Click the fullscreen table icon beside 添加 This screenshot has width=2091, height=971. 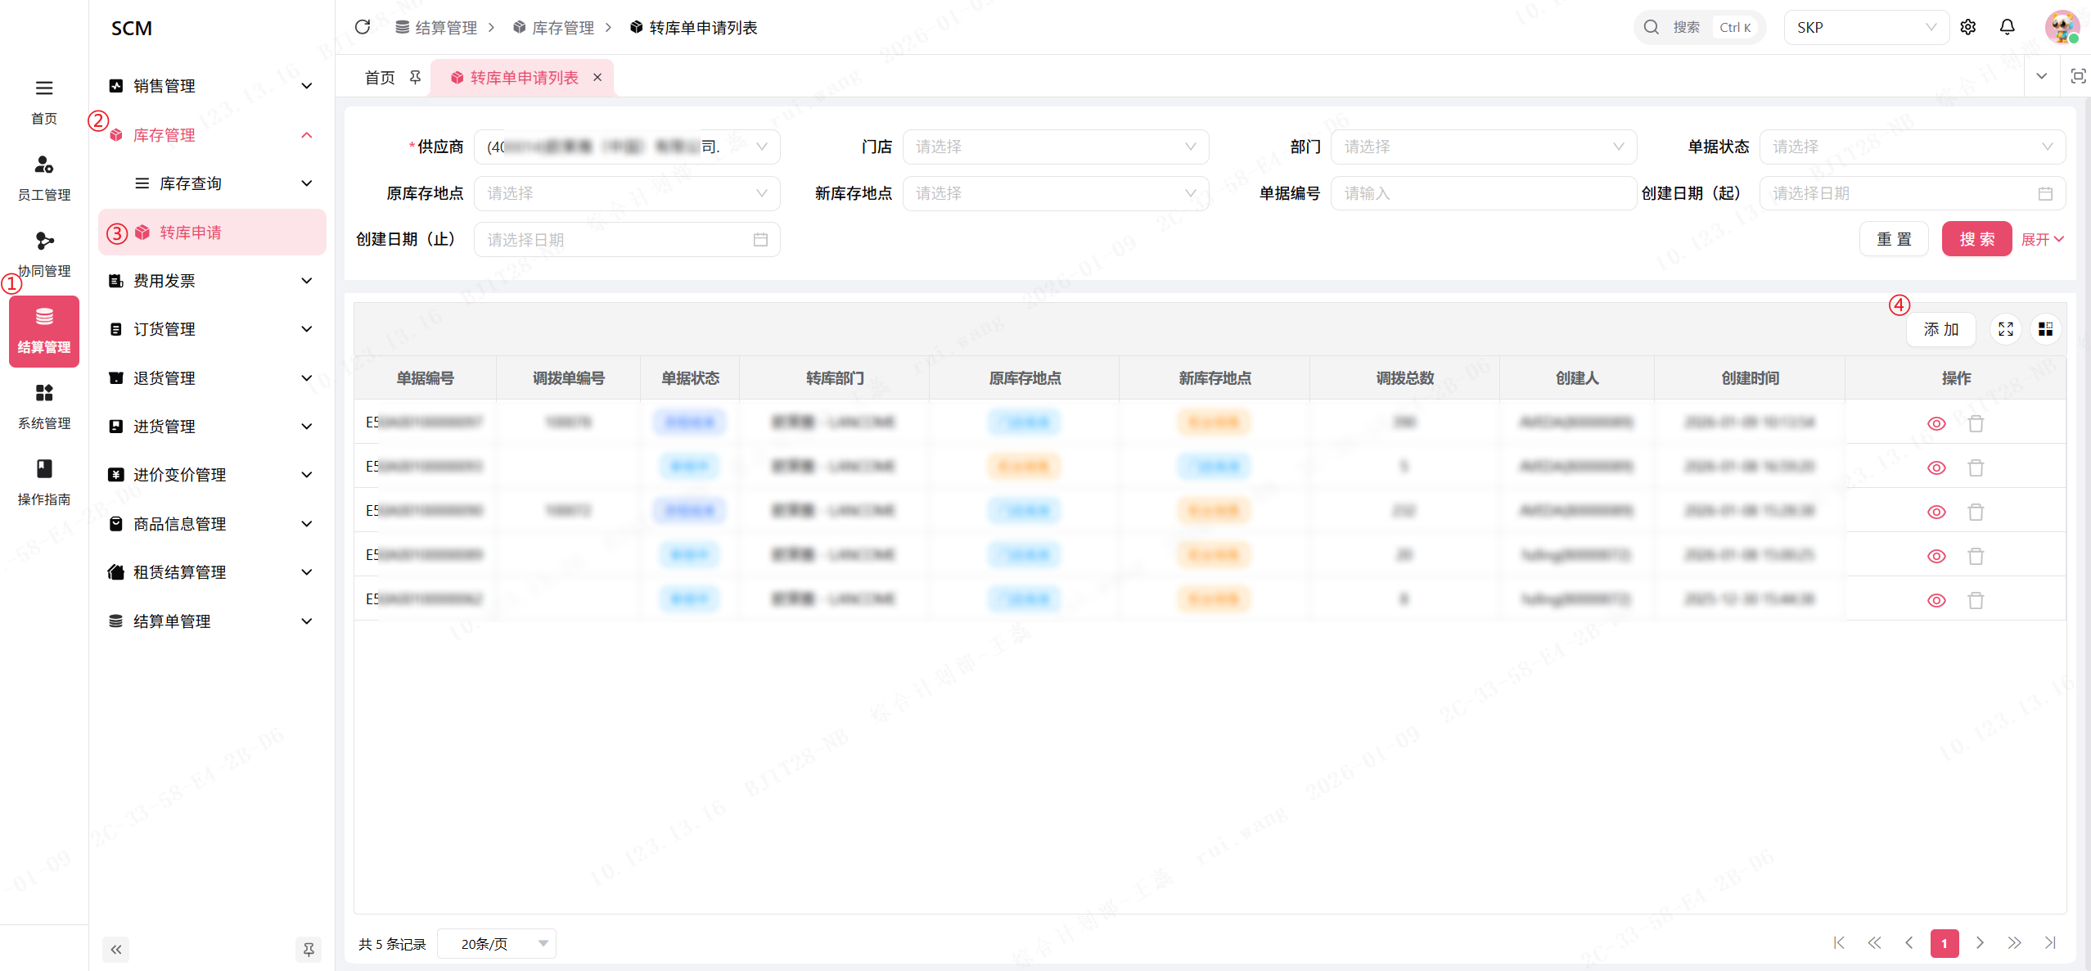point(2006,329)
